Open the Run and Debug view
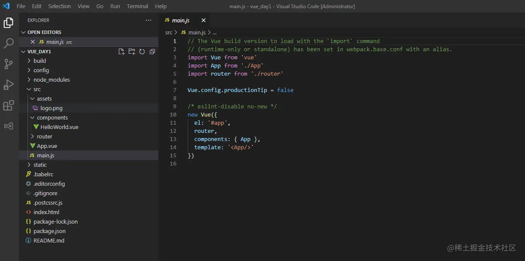This screenshot has width=525, height=261. click(x=9, y=85)
